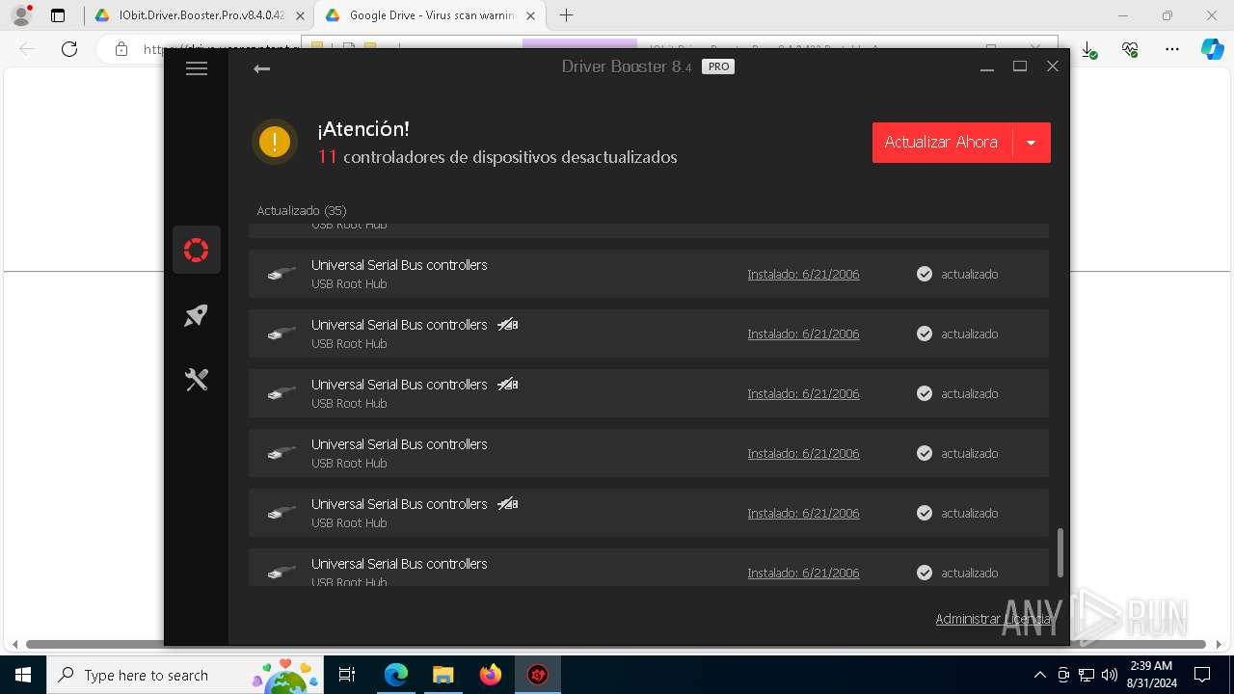This screenshot has height=694, width=1234.
Task: Click the Edge address bar
Action: tap(222, 49)
